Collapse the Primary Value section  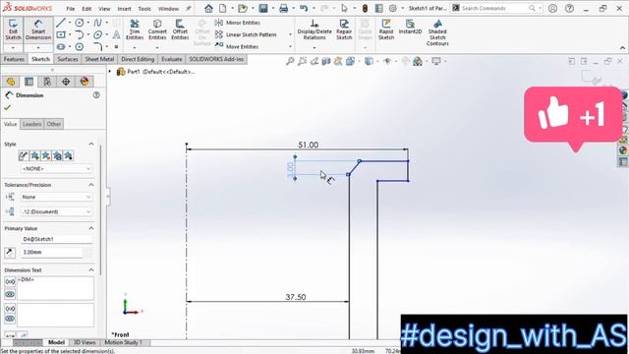tap(91, 228)
